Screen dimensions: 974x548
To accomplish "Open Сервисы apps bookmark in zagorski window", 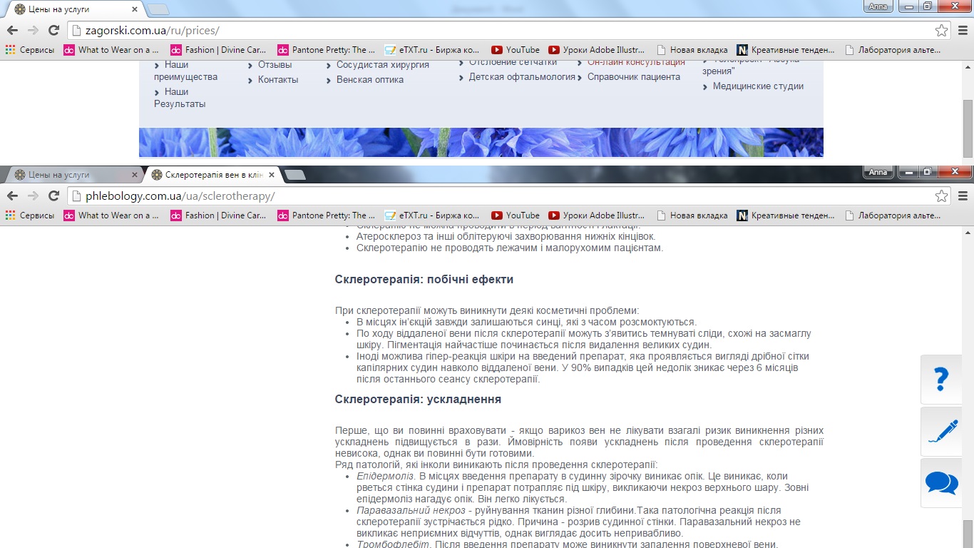I will (30, 50).
